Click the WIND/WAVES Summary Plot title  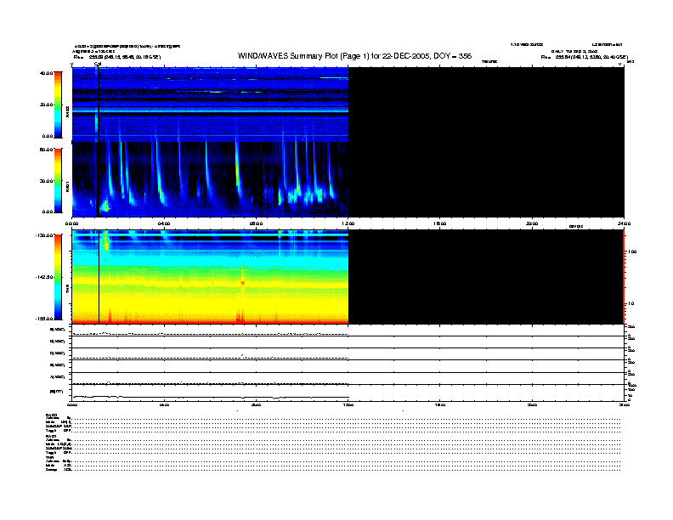click(x=354, y=56)
